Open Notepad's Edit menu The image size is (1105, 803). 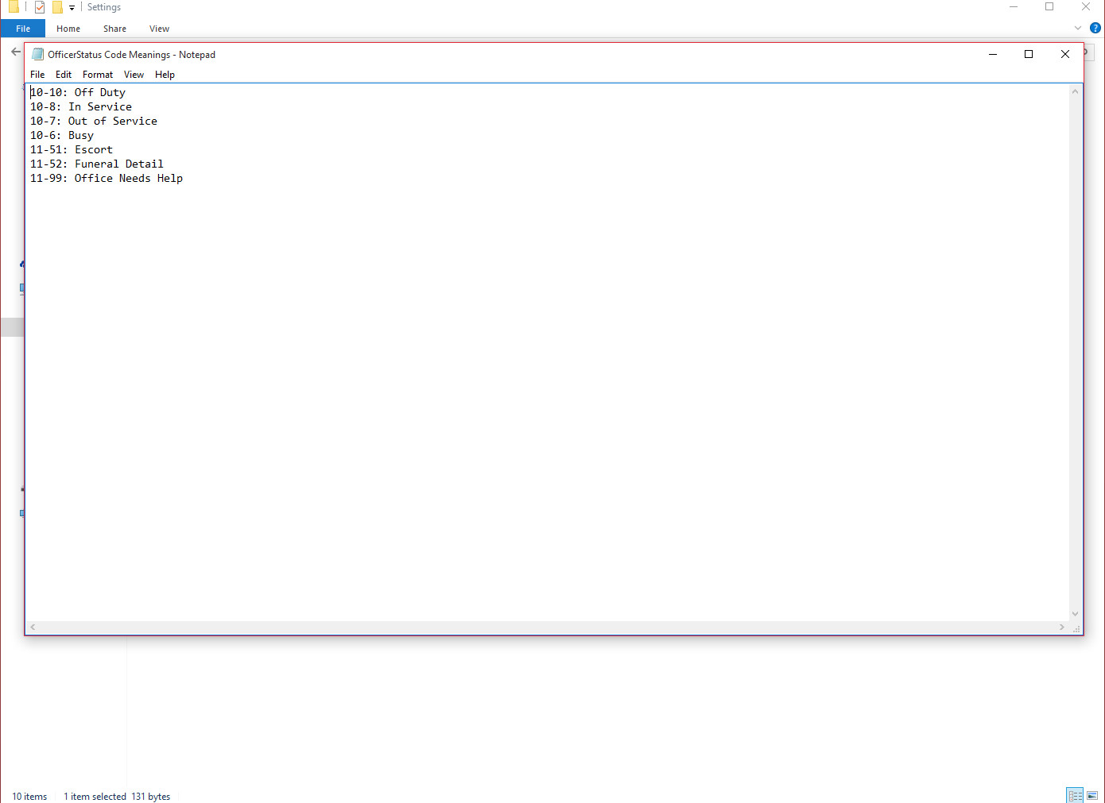click(64, 75)
